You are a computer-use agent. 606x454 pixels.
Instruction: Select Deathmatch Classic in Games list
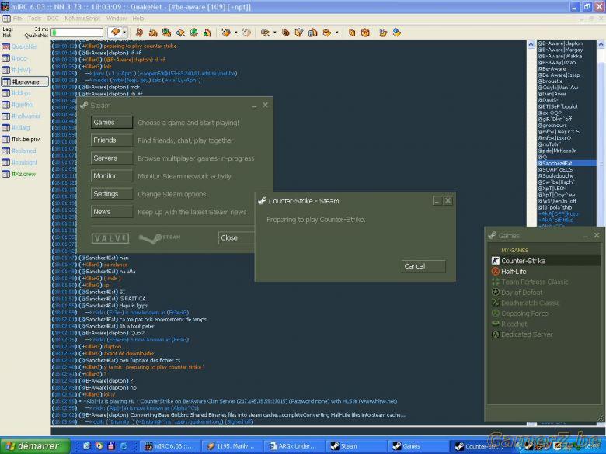point(545,303)
